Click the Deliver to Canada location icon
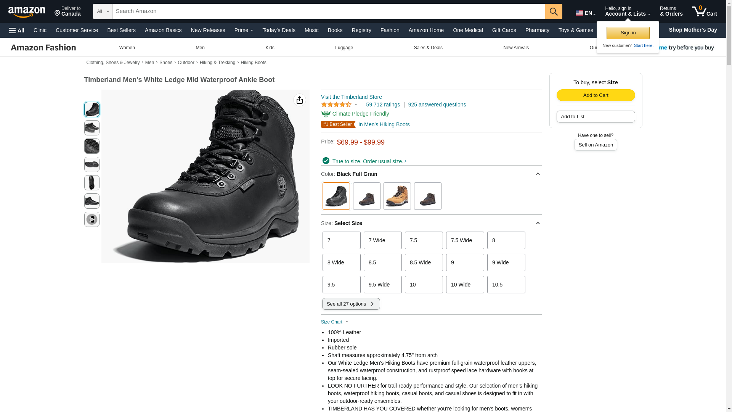Viewport: 732px width, 412px height. point(57,13)
